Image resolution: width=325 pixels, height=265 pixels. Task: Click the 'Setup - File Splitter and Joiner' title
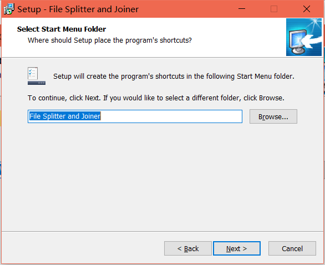pos(78,9)
